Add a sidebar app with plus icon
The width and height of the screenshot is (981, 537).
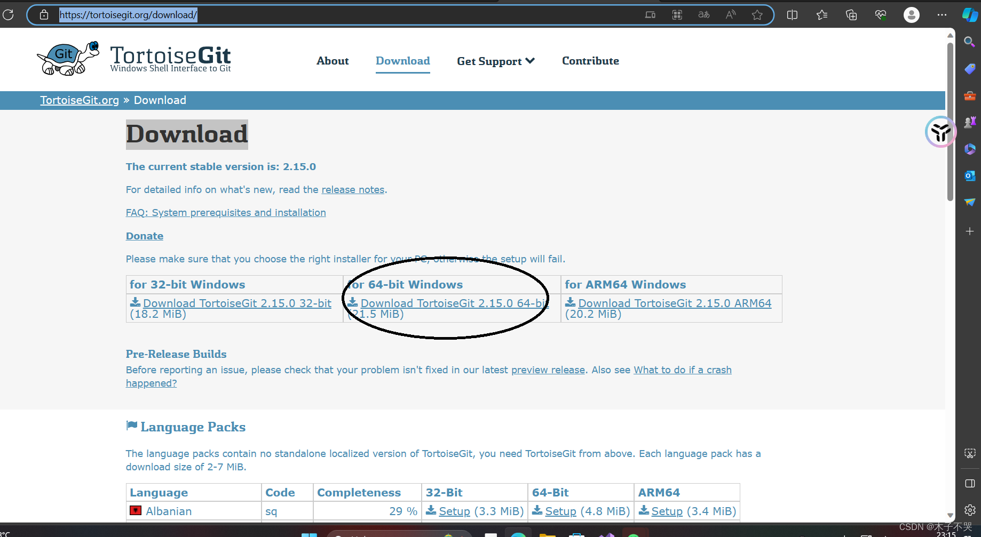coord(970,231)
